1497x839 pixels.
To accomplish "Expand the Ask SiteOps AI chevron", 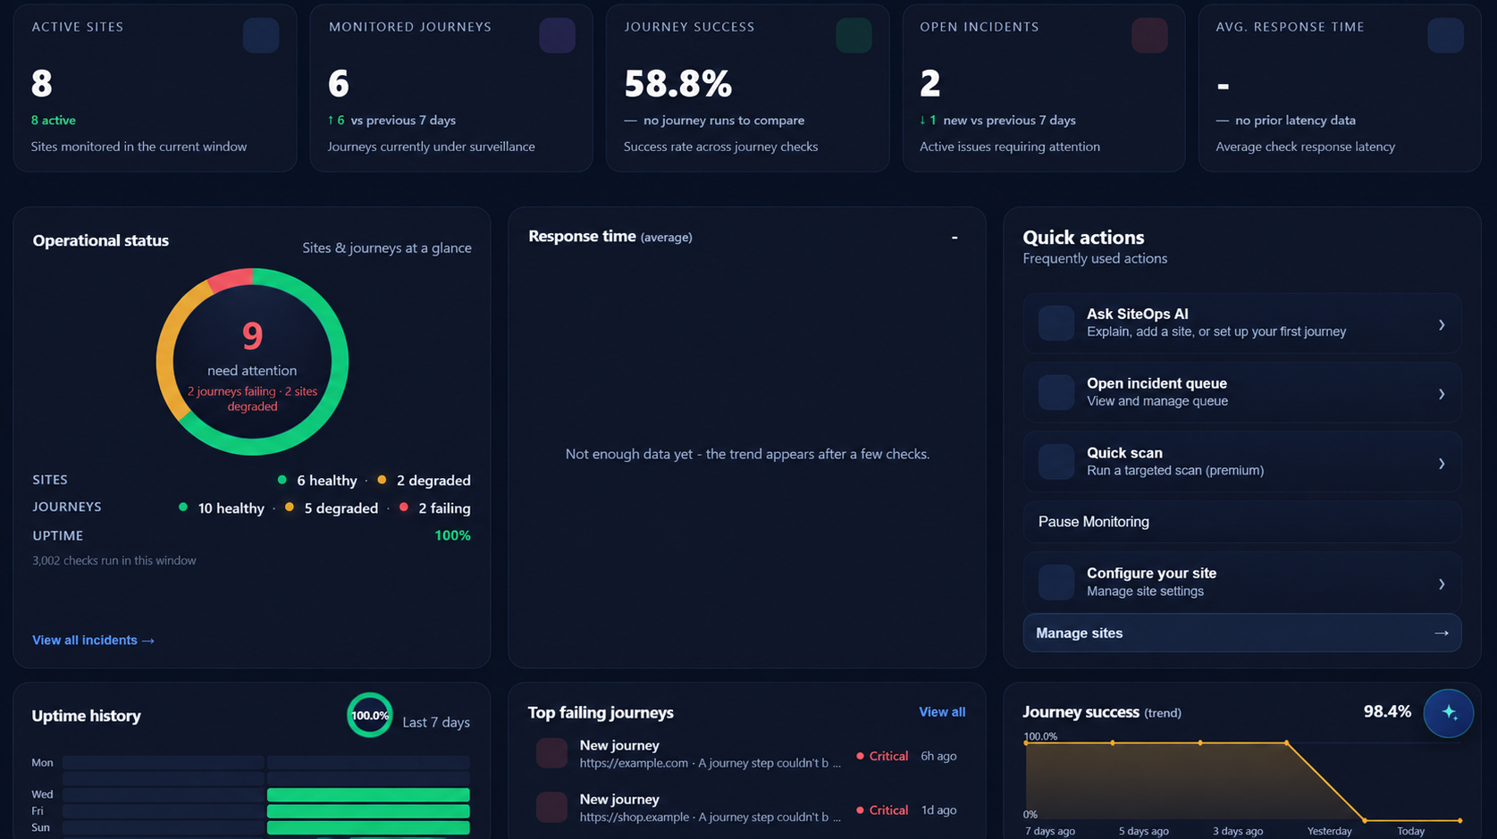I will click(x=1441, y=325).
